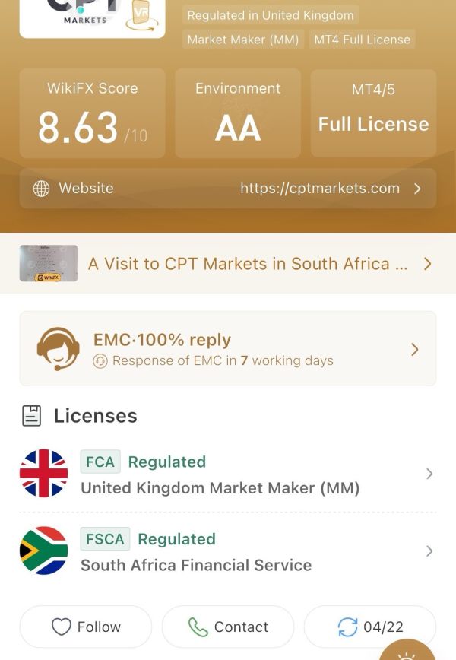
Task: Open the CPT Markets visit photo thumbnail
Action: click(49, 264)
